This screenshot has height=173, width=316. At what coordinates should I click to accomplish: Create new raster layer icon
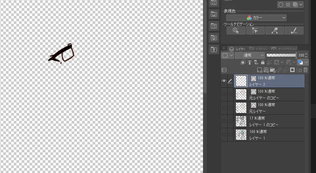pyautogui.click(x=260, y=70)
